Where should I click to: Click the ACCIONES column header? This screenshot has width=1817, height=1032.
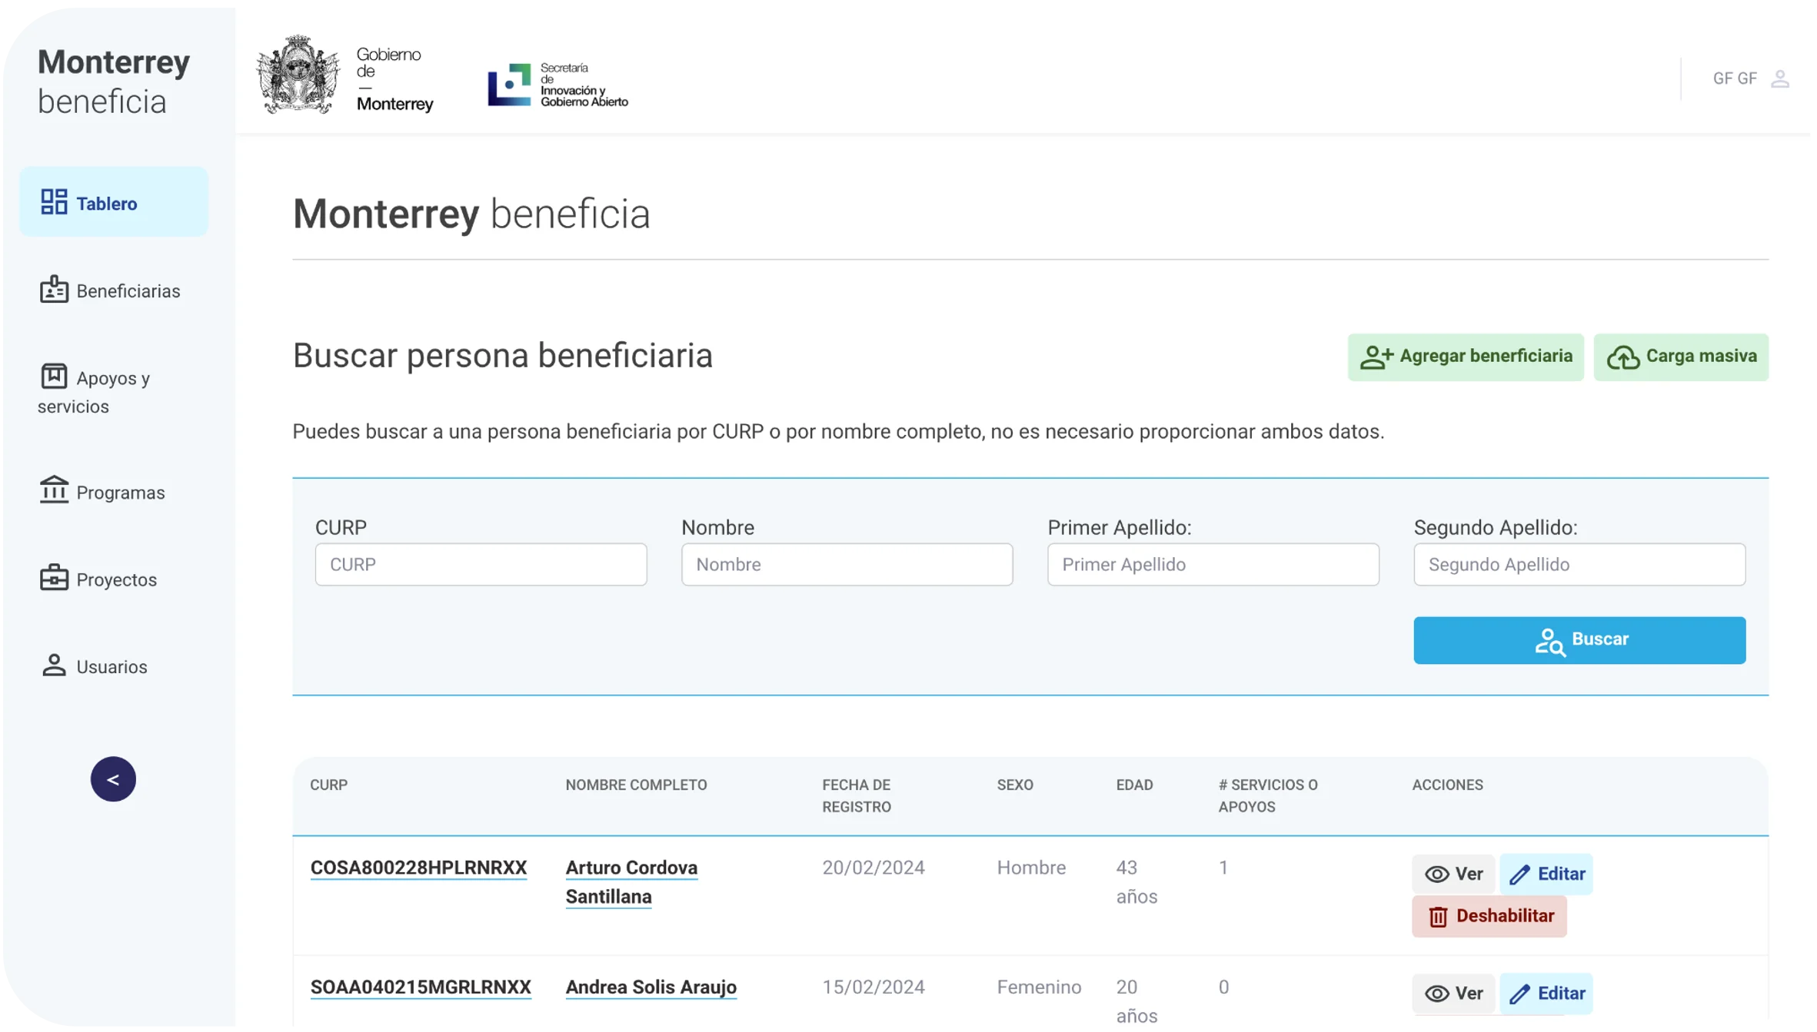1447,785
